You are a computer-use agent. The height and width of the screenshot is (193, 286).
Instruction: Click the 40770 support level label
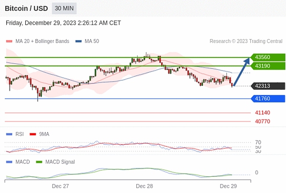(x=263, y=122)
